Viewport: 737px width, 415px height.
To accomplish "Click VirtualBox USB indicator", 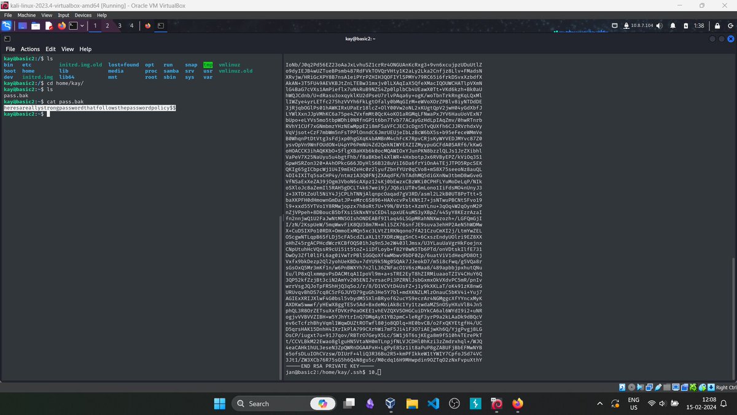I will coord(658,387).
